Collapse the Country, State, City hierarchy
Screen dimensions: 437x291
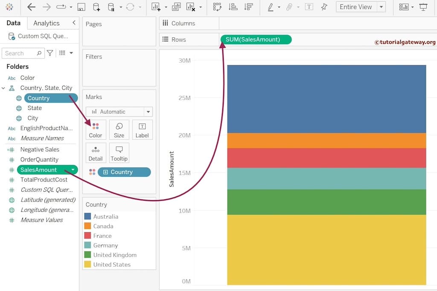click(3, 88)
